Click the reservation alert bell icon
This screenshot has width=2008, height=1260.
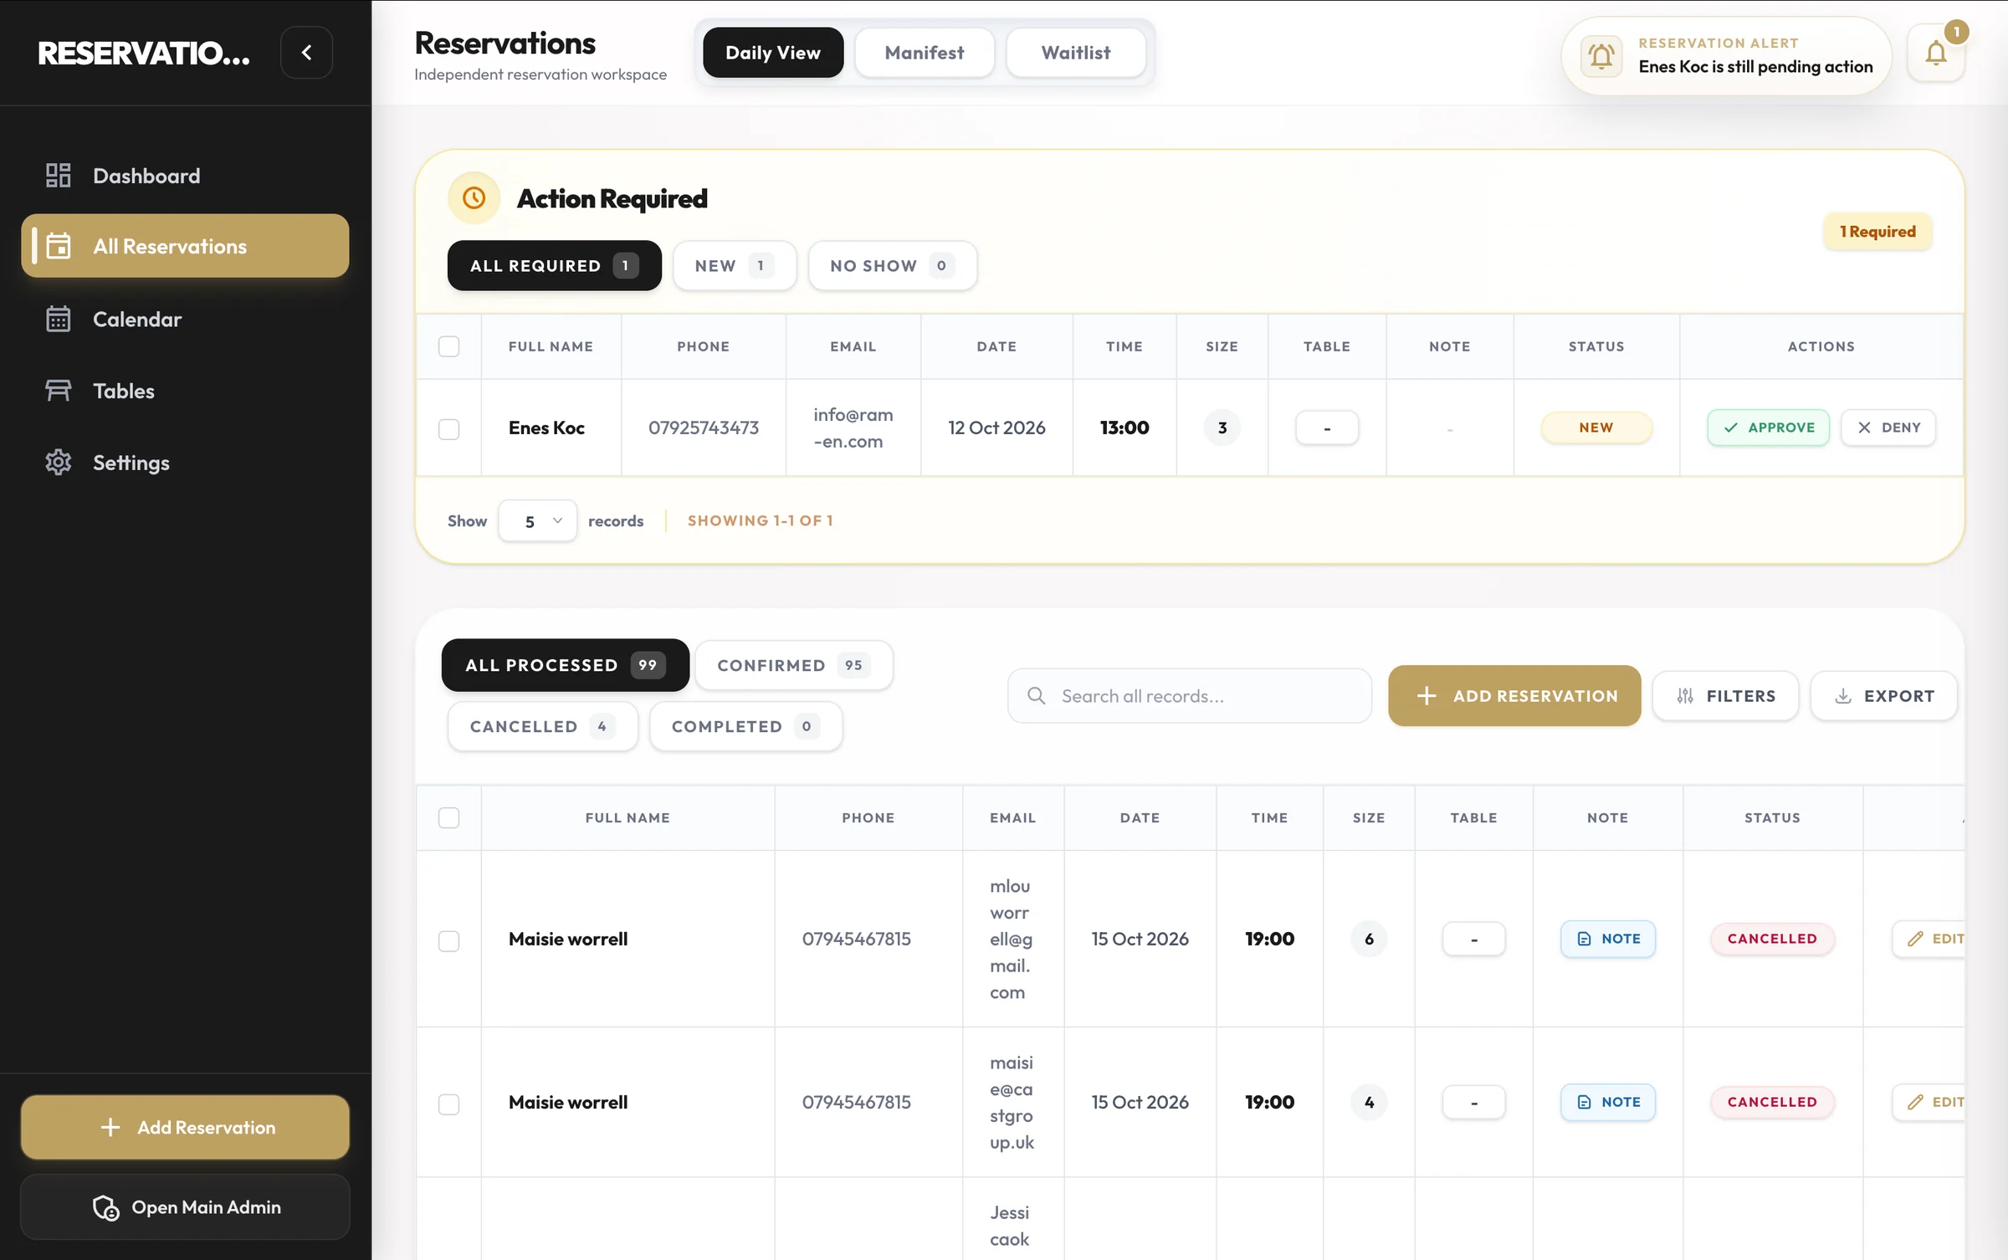click(1601, 56)
